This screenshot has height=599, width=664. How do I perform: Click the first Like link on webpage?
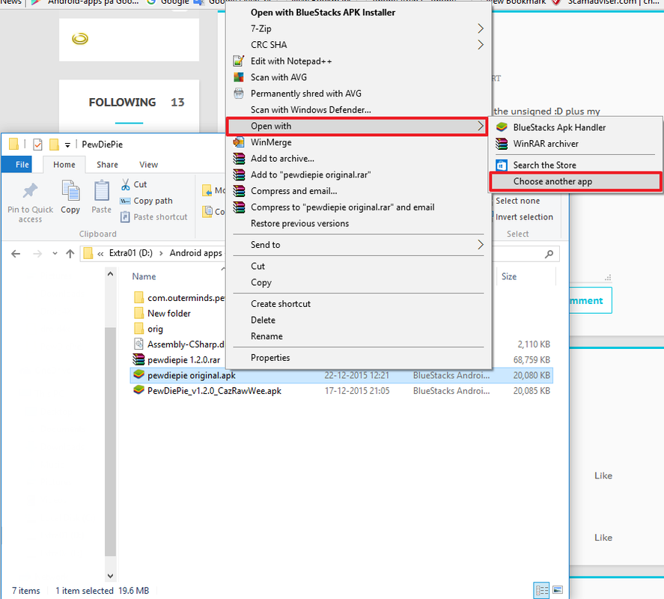(x=603, y=475)
